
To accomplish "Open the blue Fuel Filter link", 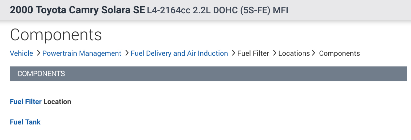I will [x=26, y=102].
